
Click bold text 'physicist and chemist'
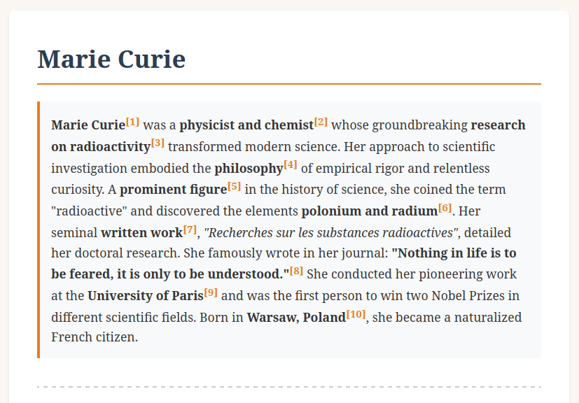point(246,126)
